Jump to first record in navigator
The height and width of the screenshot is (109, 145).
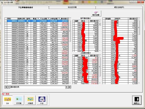click(x=6, y=87)
